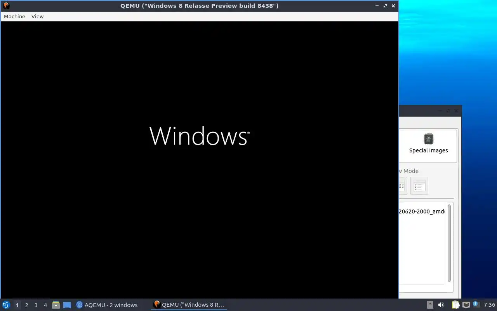Select the 20620-2000_amd list entry

(x=422, y=211)
